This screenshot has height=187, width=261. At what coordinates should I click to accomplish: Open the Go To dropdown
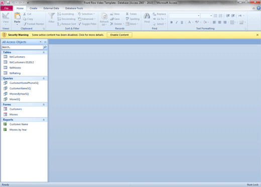159,19
